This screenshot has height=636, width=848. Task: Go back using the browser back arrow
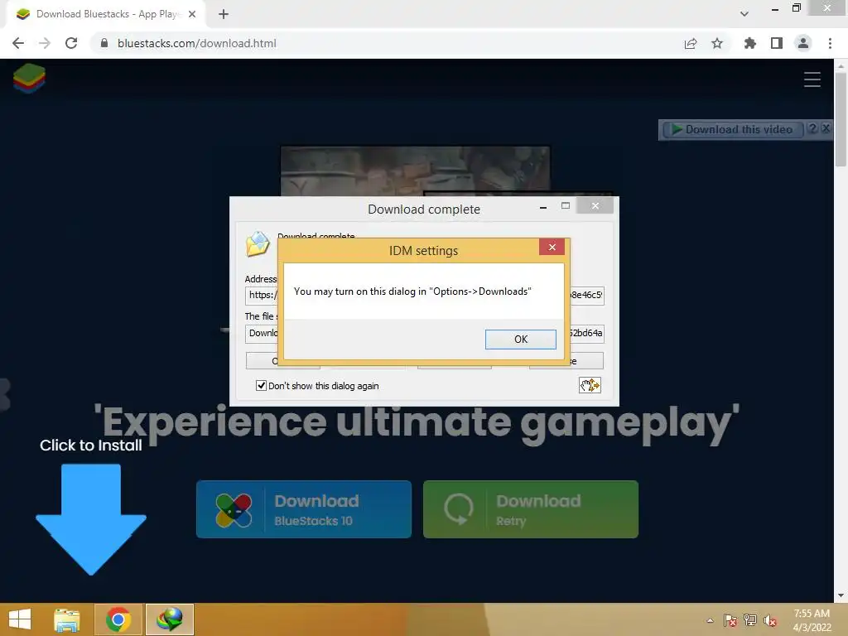[18, 43]
